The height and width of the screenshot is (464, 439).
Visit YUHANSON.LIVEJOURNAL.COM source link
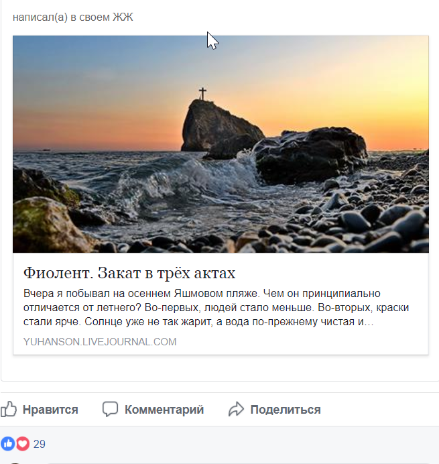100,342
